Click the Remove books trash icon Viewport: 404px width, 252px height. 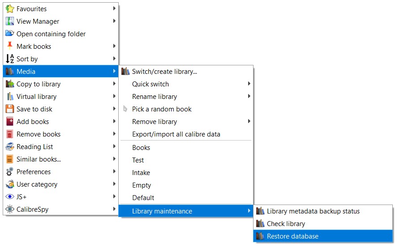[10, 134]
